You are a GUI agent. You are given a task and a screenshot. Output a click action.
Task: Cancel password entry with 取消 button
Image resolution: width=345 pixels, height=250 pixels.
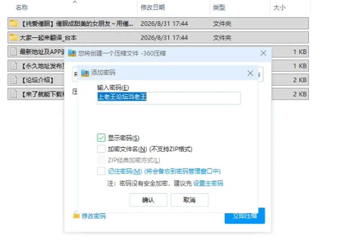coord(189,200)
